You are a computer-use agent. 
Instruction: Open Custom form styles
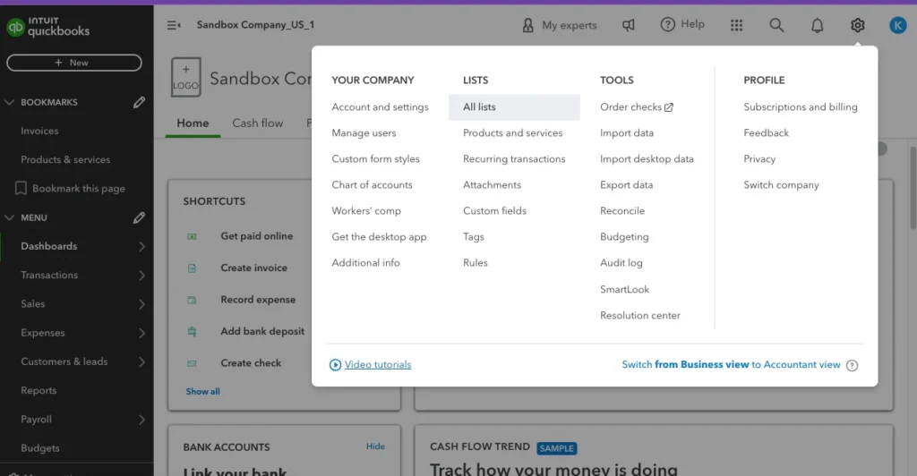click(375, 159)
